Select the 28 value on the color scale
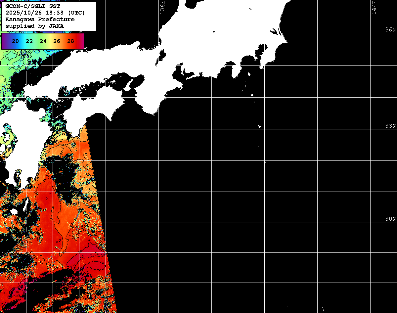Image resolution: width=397 pixels, height=313 pixels. 70,41
